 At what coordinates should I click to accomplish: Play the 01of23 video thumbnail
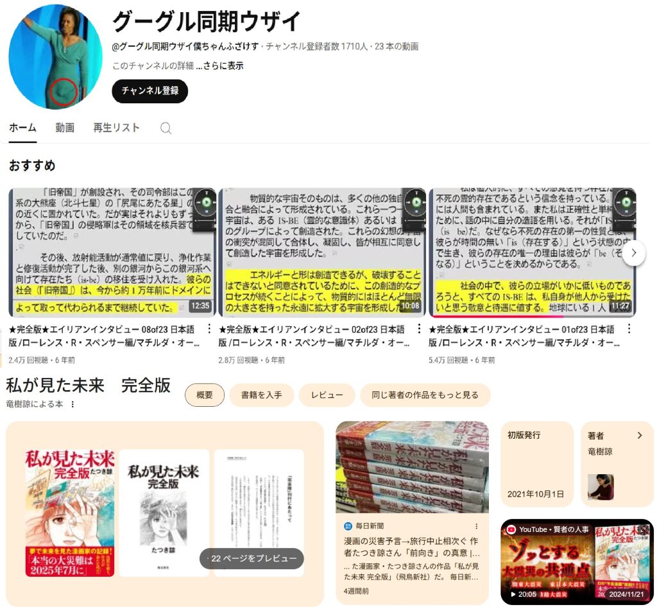coord(532,253)
